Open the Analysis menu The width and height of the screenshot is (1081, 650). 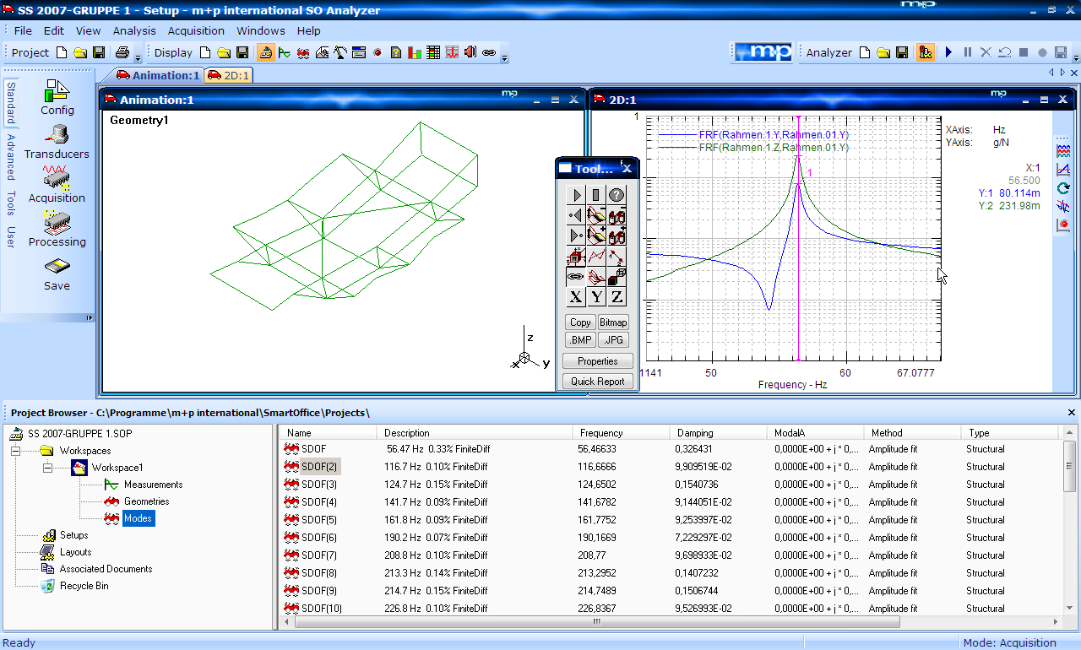coord(134,30)
